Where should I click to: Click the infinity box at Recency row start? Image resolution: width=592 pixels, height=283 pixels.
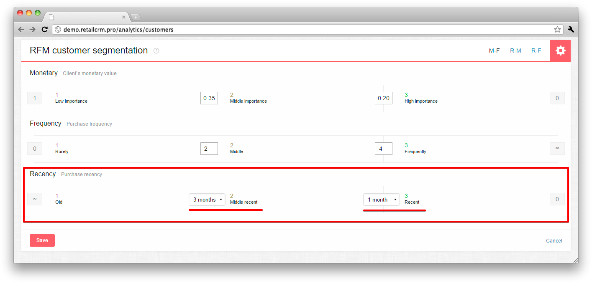click(35, 199)
